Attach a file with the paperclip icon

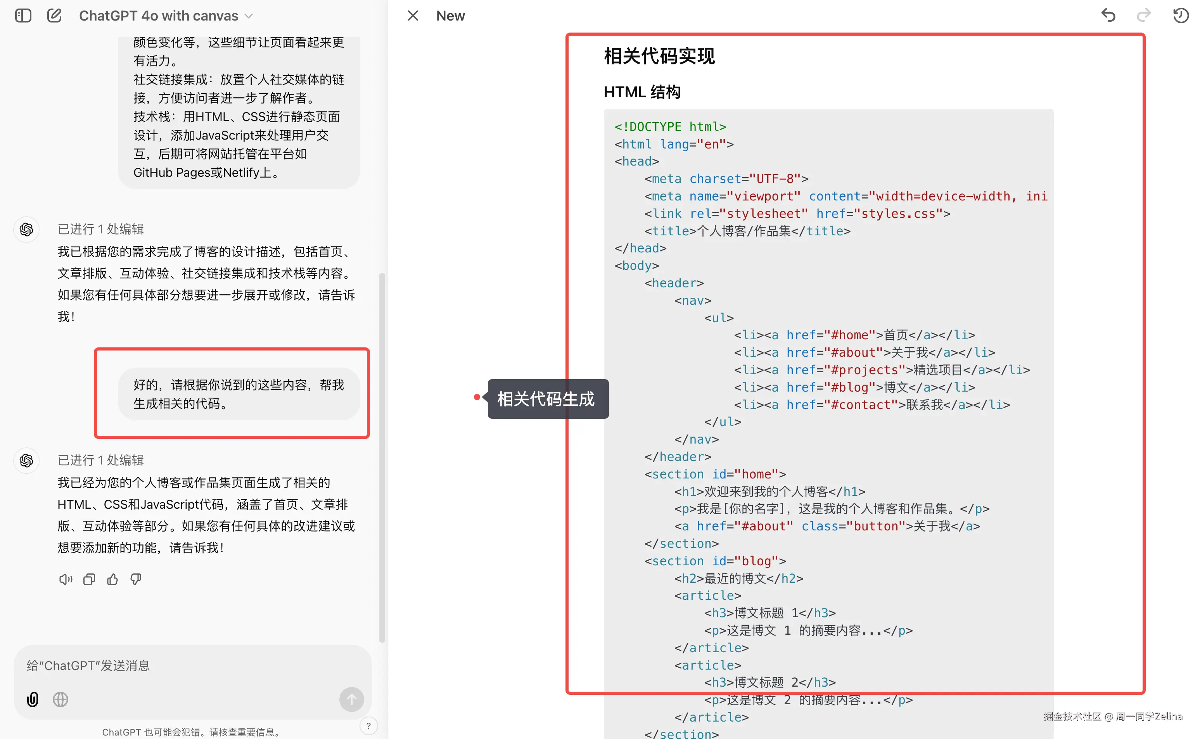(32, 699)
